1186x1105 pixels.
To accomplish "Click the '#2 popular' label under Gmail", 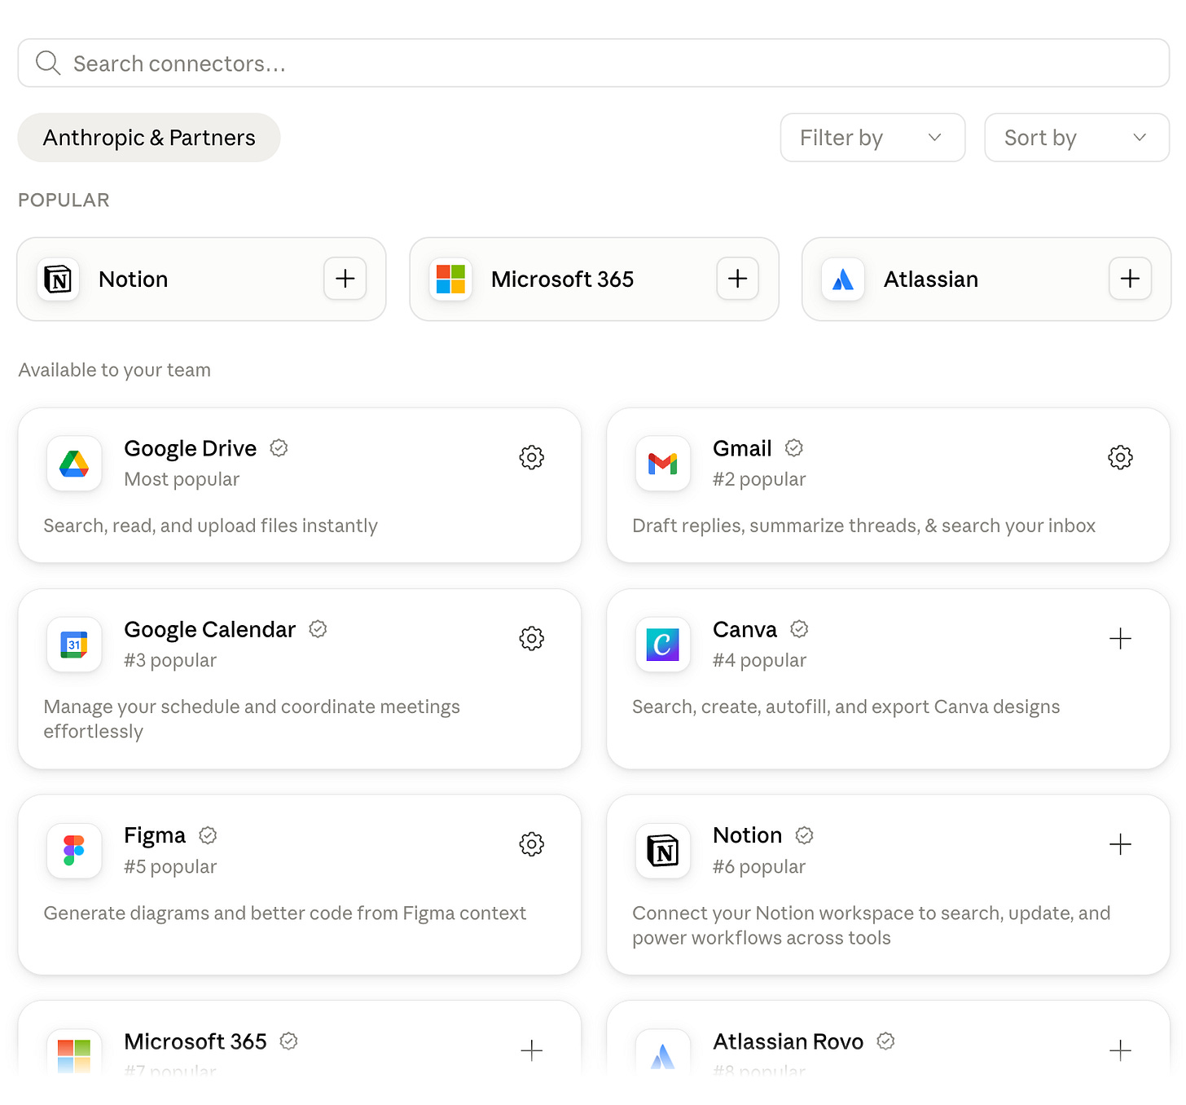I will coord(759,479).
